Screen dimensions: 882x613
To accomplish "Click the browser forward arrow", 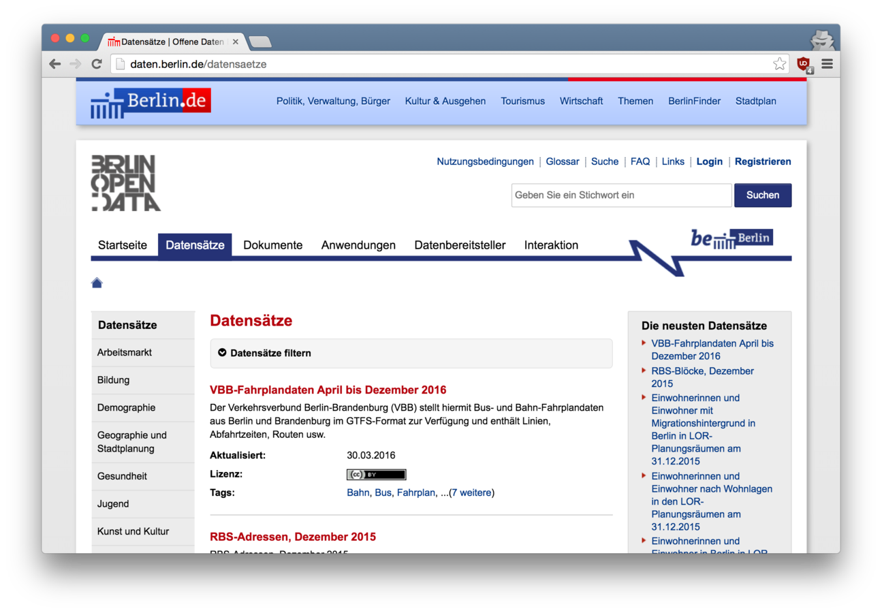I will pyautogui.click(x=76, y=63).
